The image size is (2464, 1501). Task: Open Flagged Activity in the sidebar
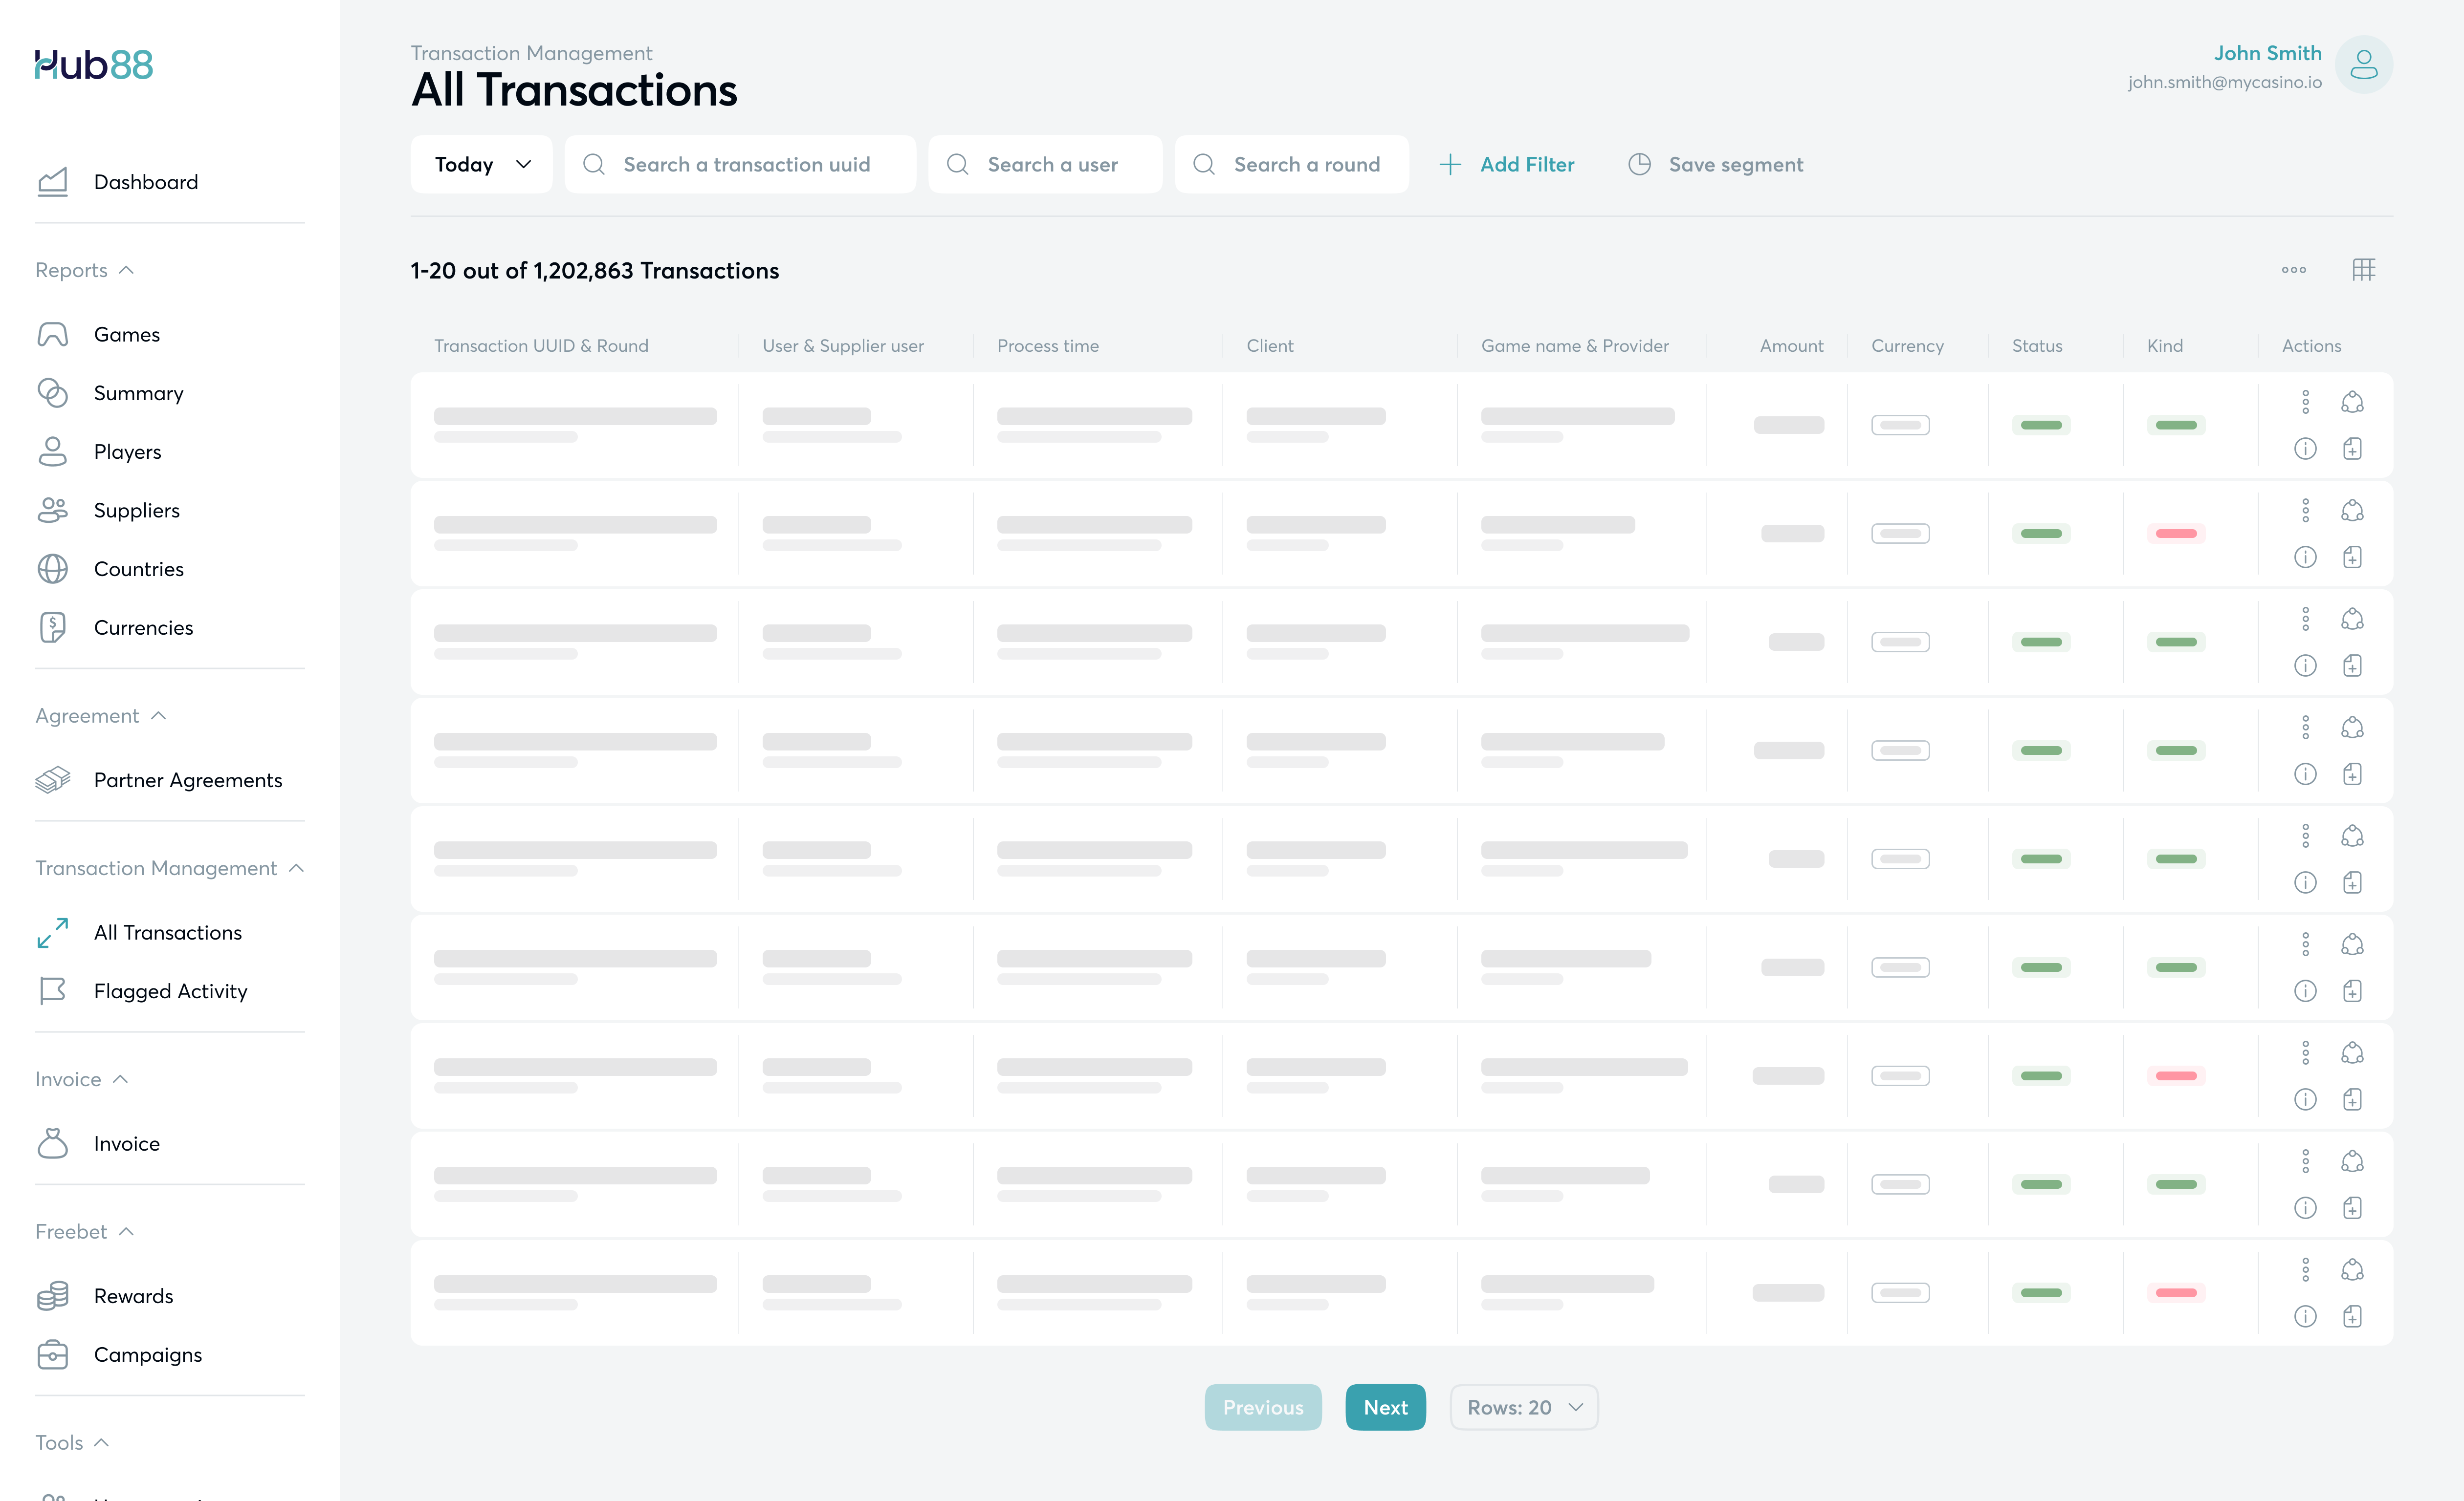[x=170, y=991]
